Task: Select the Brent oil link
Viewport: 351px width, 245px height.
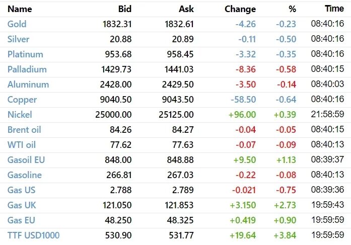Action: pyautogui.click(x=24, y=130)
